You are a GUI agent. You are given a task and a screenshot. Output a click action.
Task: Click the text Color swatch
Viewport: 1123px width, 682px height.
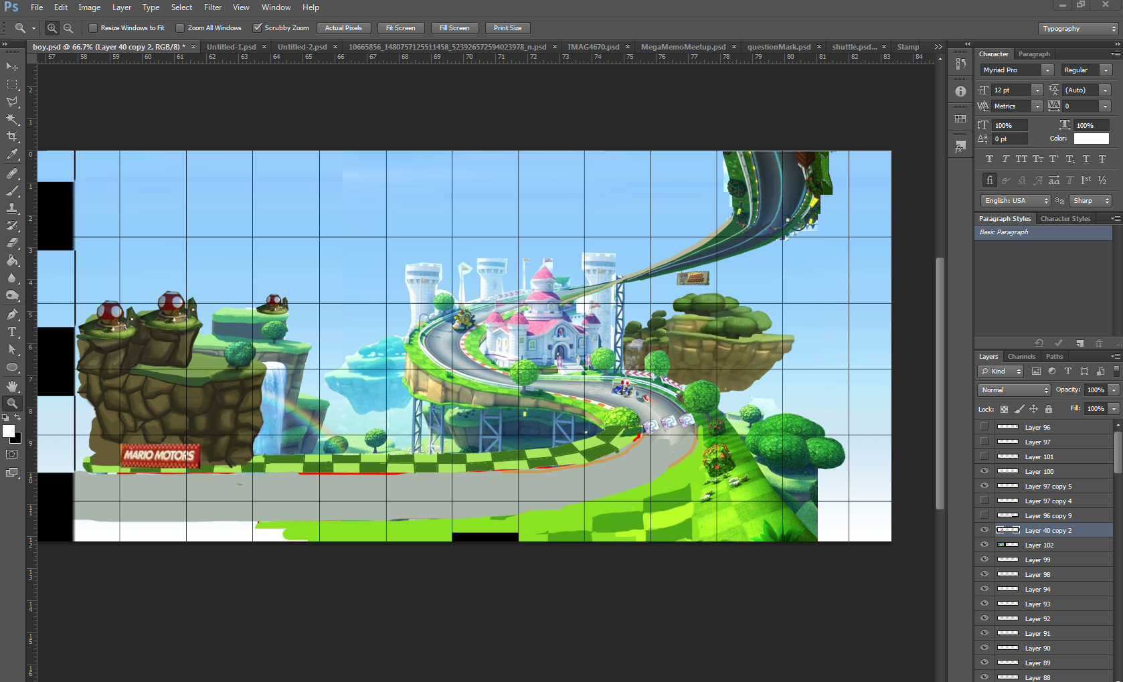tap(1091, 139)
